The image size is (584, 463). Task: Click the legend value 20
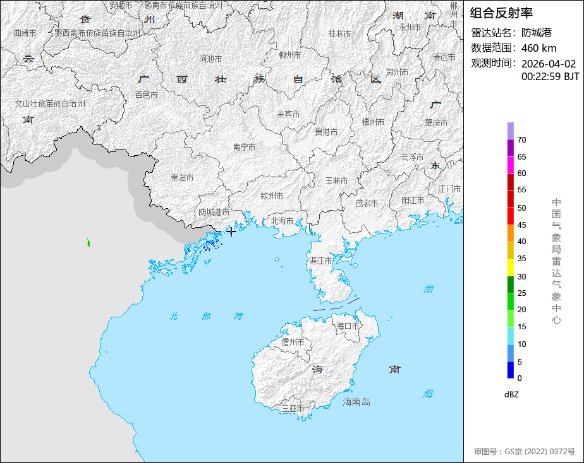click(x=522, y=310)
